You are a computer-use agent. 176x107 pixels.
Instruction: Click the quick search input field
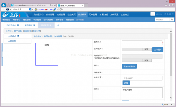click(x=162, y=20)
